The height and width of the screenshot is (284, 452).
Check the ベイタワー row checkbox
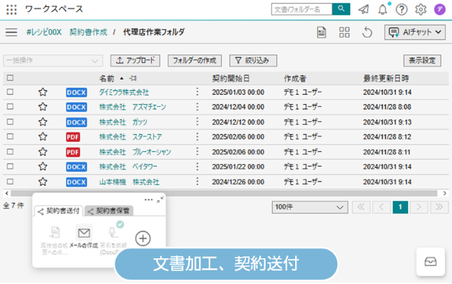coord(10,166)
